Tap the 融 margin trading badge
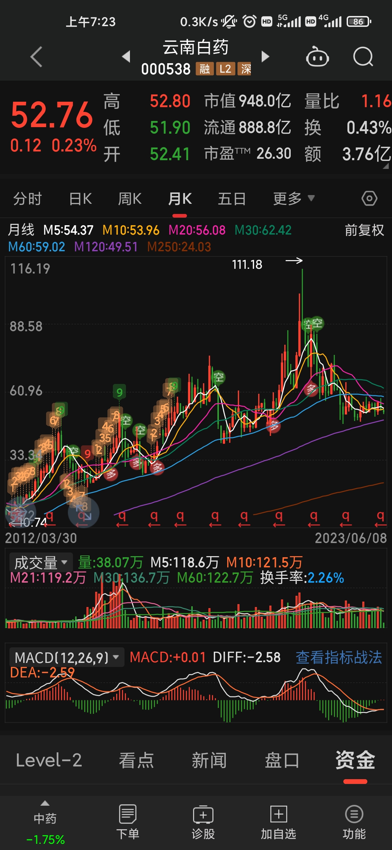Screen dimensions: 392x850 (x=204, y=69)
